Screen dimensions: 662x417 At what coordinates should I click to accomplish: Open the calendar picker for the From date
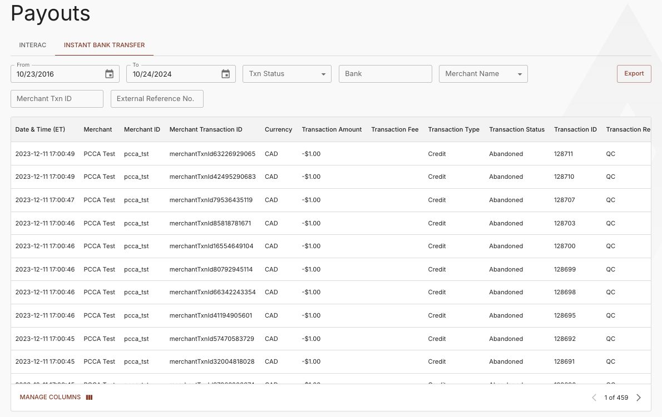tap(109, 74)
